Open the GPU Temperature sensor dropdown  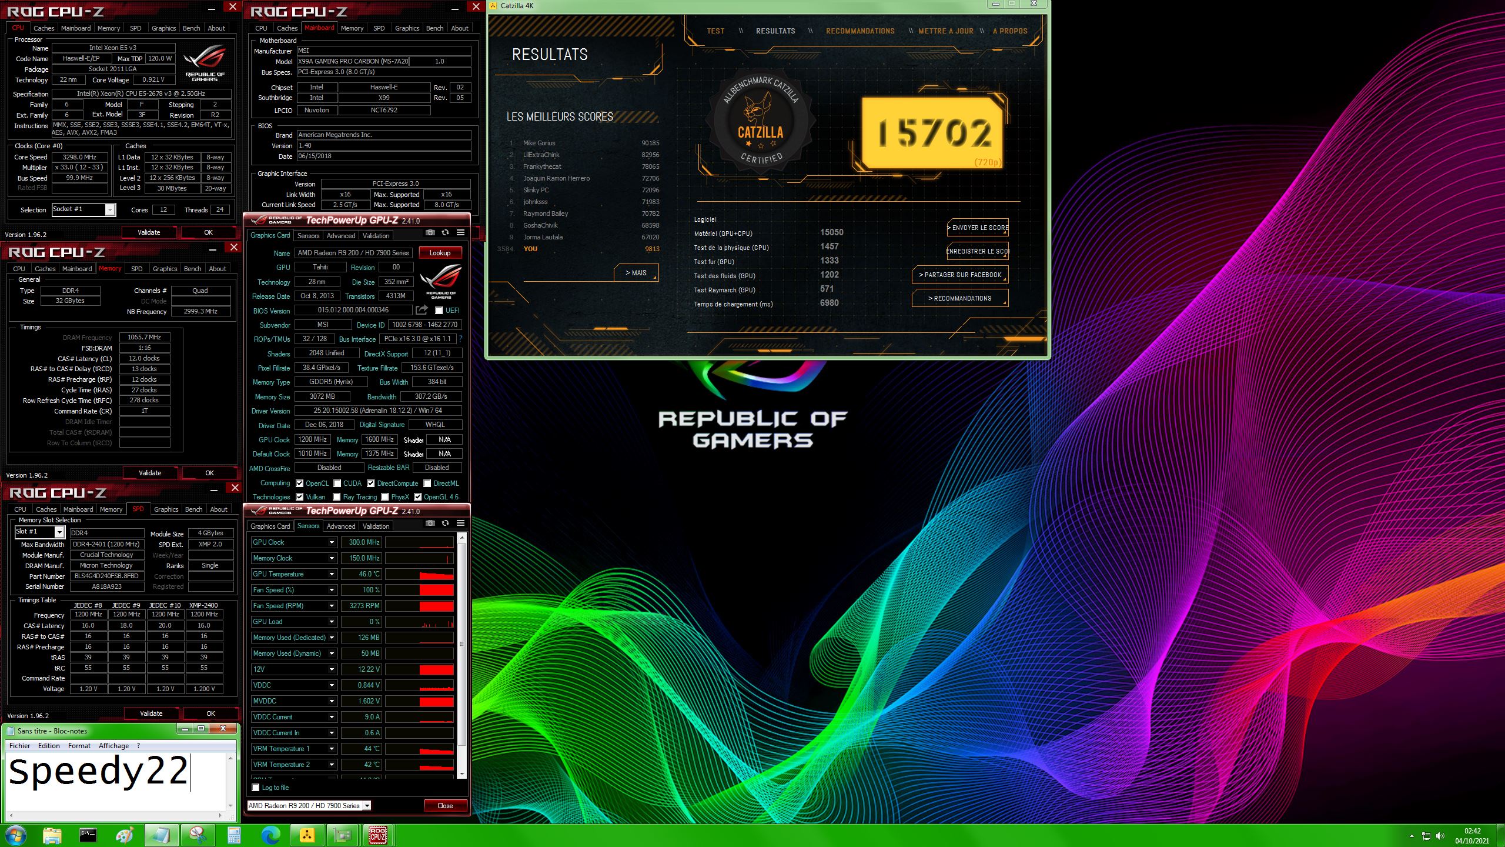(332, 574)
